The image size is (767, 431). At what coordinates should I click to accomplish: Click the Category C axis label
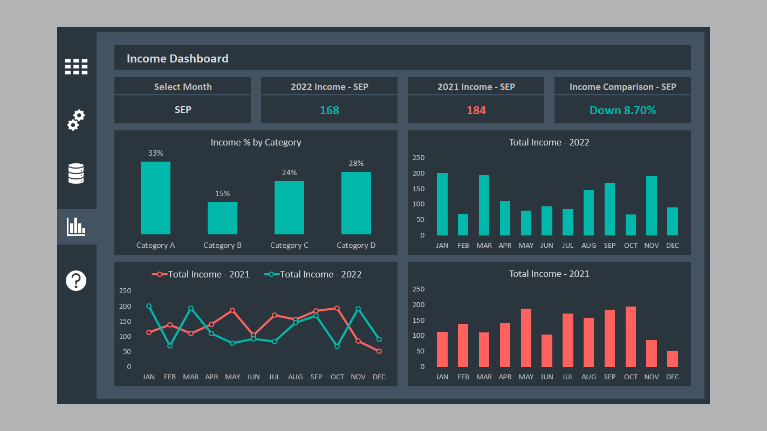(289, 245)
